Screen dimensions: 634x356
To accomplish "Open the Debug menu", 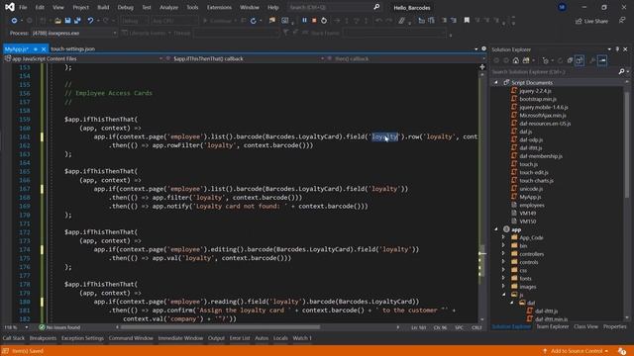I will pyautogui.click(x=126, y=7).
